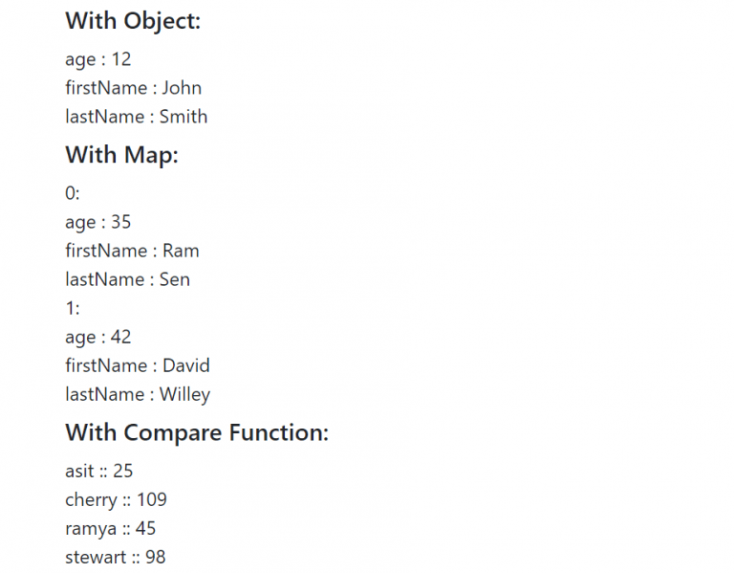Image resolution: width=734 pixels, height=573 pixels.
Task: Select the 'age : 12' line
Action: (x=97, y=60)
